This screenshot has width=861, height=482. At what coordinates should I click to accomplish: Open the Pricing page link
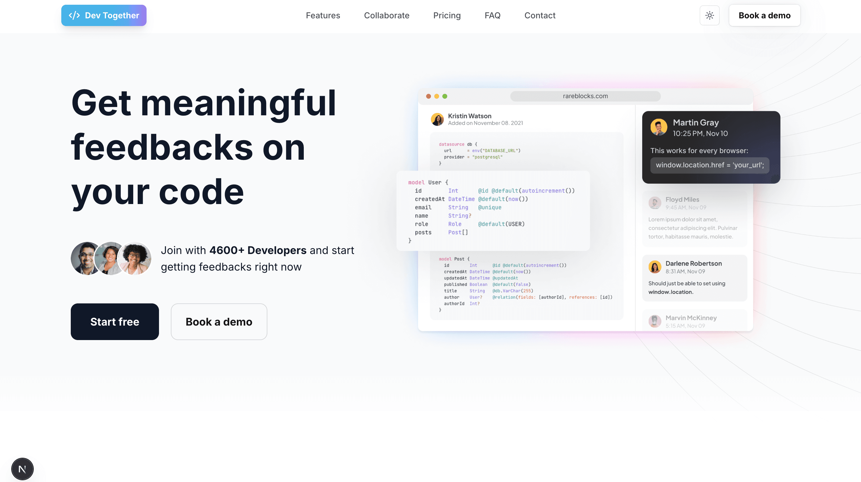click(446, 15)
